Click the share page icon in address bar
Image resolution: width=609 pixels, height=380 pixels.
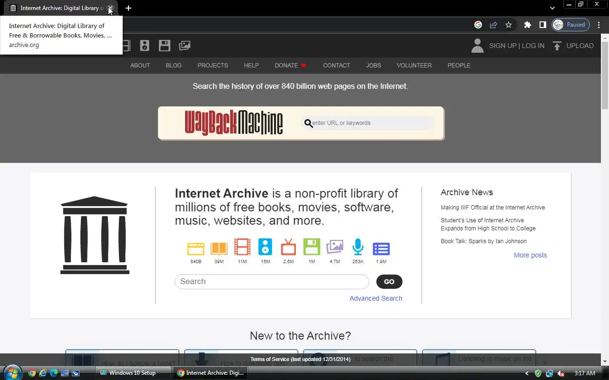(493, 25)
